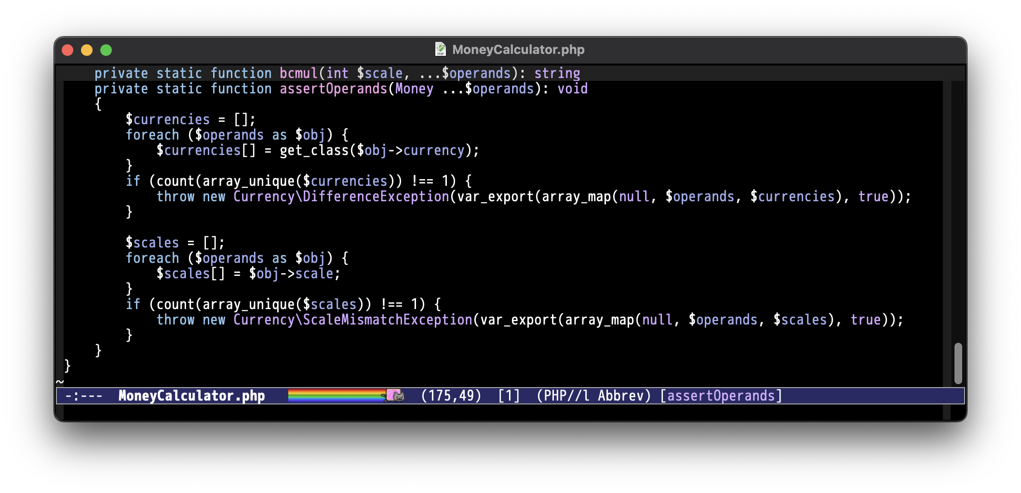Screen dimensions: 1021x493
Task: Click the get_class call
Action: (x=314, y=150)
